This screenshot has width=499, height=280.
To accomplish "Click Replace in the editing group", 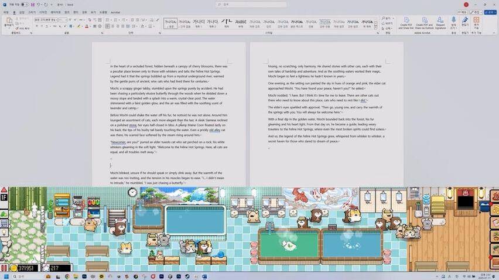I will point(388,23).
